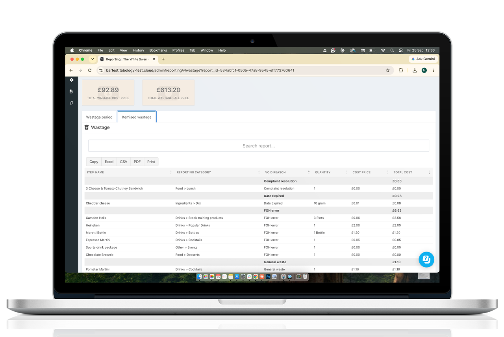Open the settings gear in the sidebar
Screen dimensions: 504x337
(x=71, y=80)
